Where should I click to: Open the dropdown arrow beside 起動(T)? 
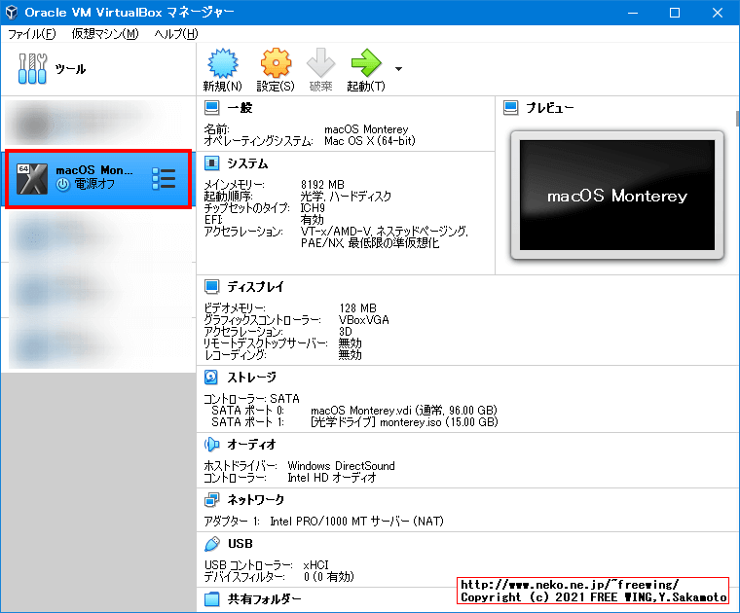tap(399, 69)
